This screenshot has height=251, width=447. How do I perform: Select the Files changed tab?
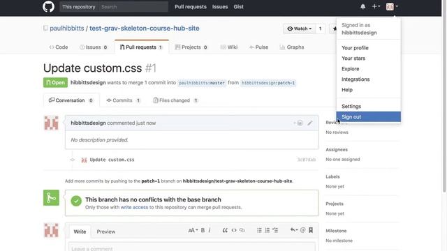(175, 100)
